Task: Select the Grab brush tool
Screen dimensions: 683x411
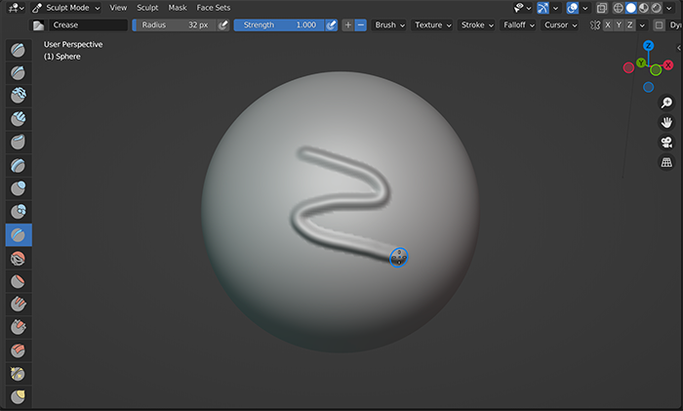Action: click(19, 396)
